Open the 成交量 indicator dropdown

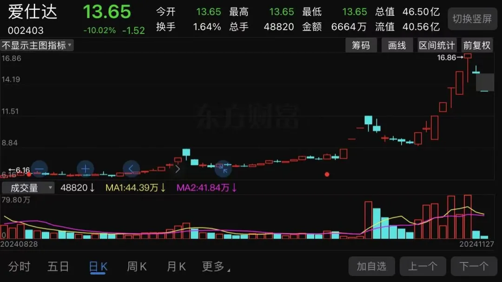(28, 188)
